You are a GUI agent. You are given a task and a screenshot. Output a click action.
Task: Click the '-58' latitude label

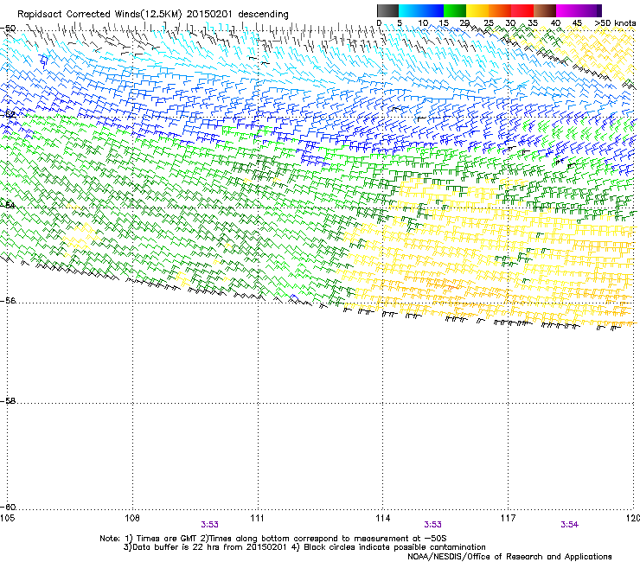click(8, 401)
